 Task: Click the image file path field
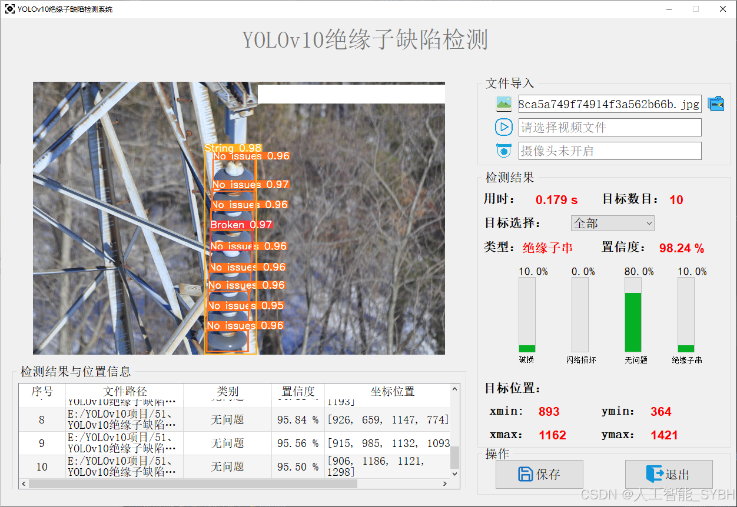(x=610, y=104)
